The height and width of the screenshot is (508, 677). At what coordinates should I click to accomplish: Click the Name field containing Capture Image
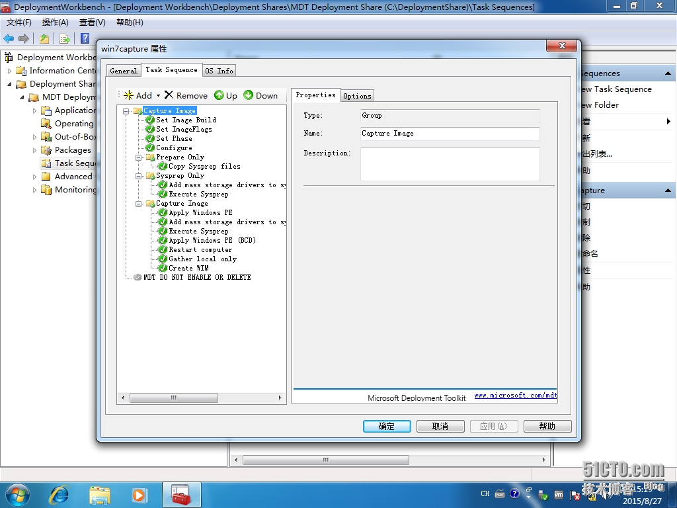[x=450, y=134]
